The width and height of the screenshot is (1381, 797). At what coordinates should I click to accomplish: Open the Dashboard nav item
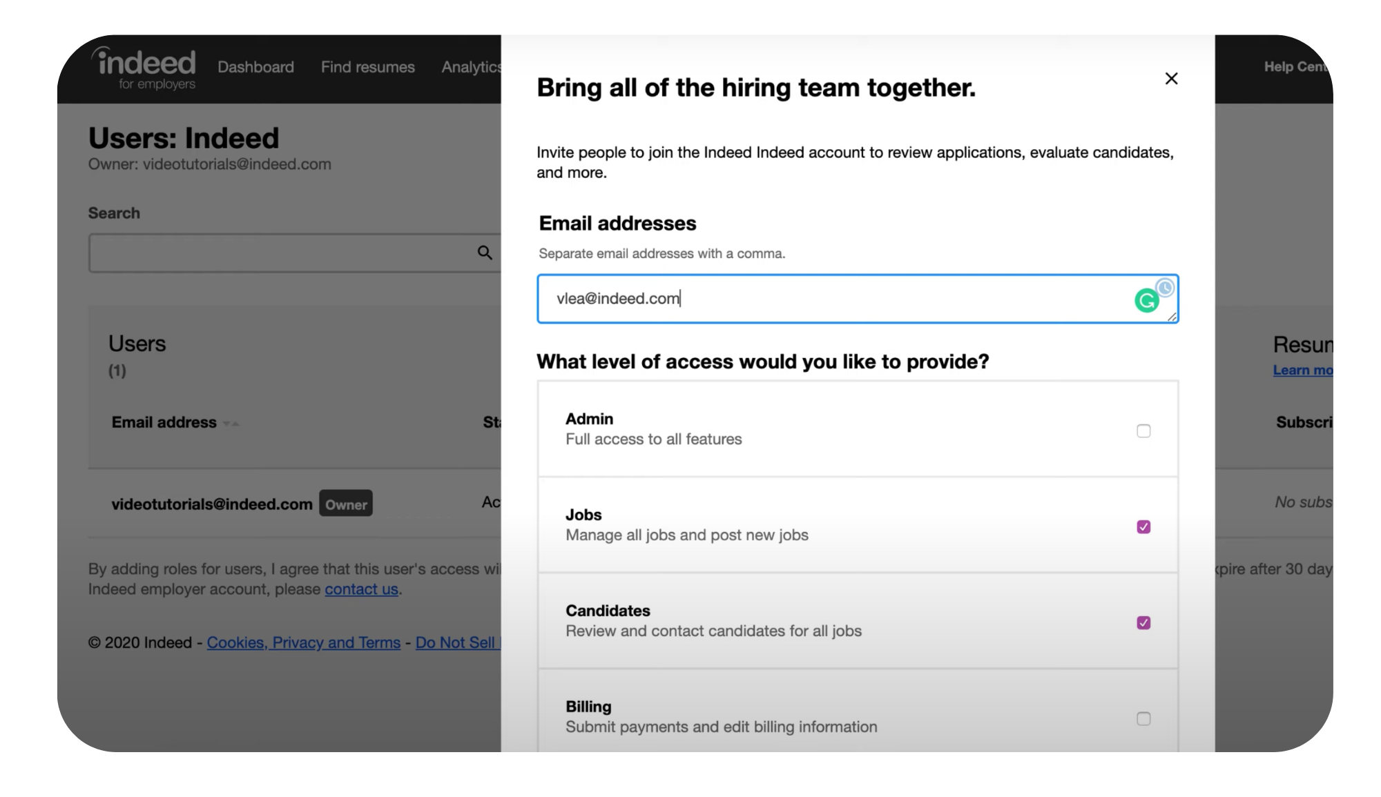(255, 67)
